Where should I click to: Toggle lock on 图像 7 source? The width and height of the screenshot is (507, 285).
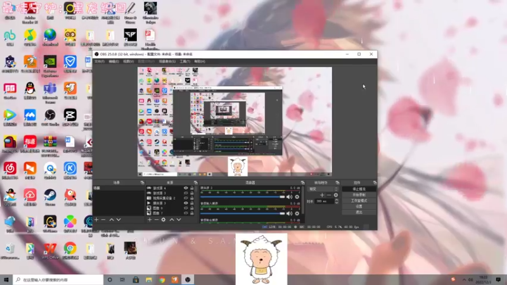[x=192, y=213]
